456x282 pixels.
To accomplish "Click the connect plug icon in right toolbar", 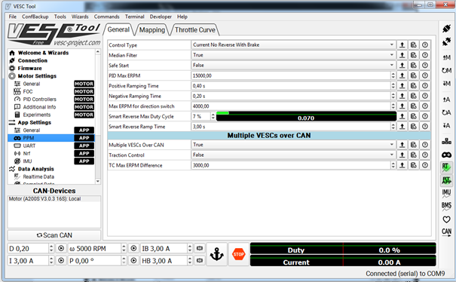I will 446,29.
